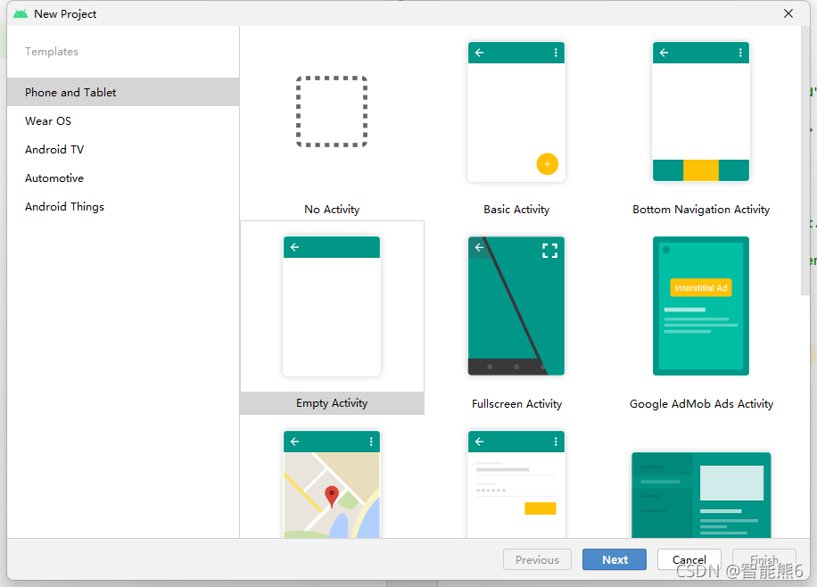
Task: Cancel the New Project wizard
Action: [x=689, y=559]
